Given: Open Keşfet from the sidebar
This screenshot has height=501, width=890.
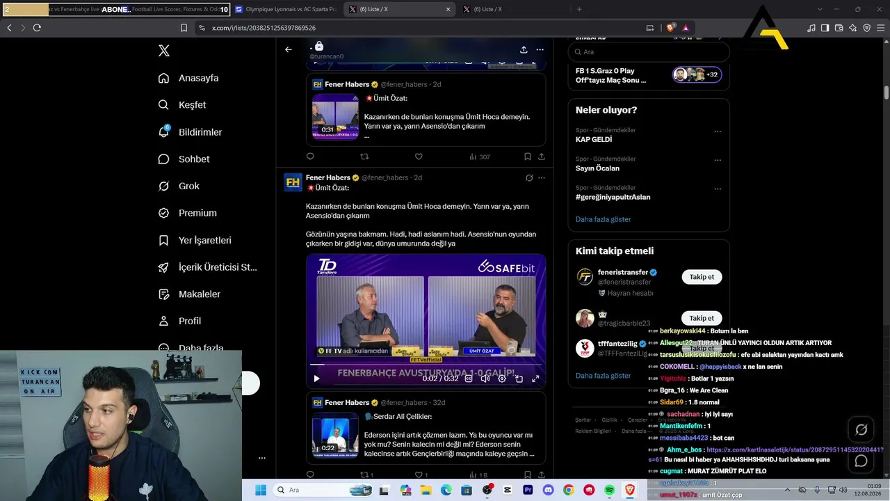Looking at the screenshot, I should click(x=182, y=105).
